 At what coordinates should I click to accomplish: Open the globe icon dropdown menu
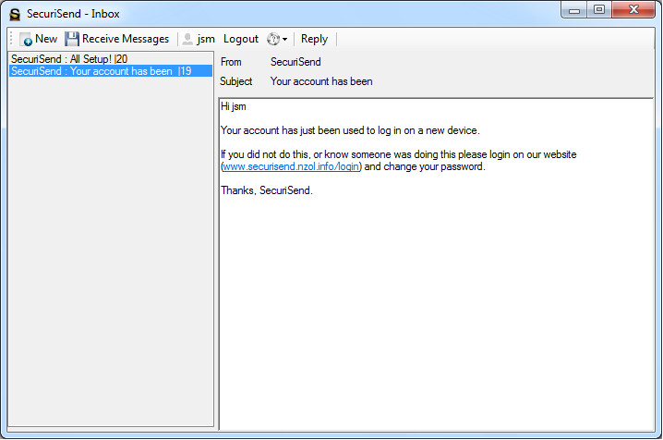coord(277,39)
